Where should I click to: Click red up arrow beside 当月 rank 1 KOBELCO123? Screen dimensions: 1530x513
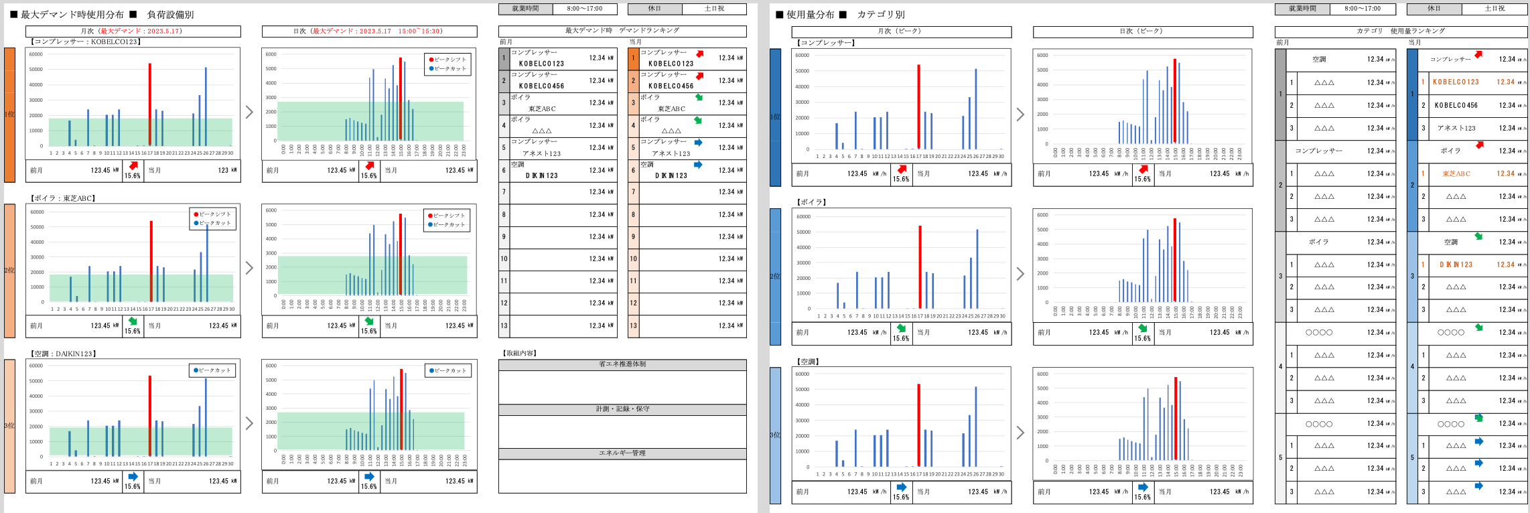coord(699,54)
